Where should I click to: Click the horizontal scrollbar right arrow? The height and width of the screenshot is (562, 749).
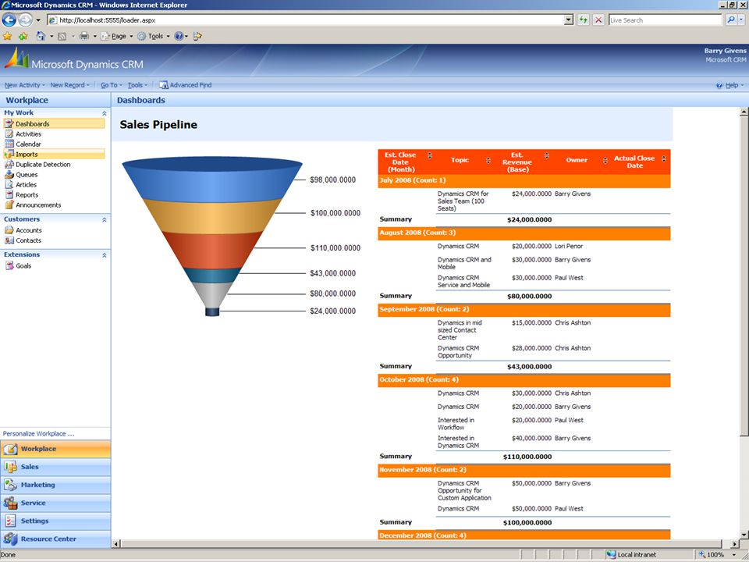pos(735,544)
